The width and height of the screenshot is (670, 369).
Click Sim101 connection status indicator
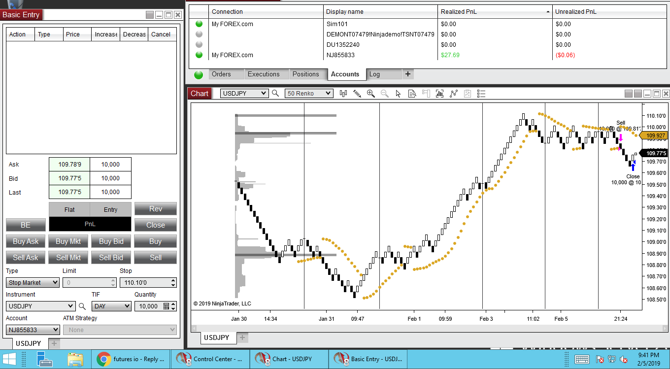pos(199,24)
